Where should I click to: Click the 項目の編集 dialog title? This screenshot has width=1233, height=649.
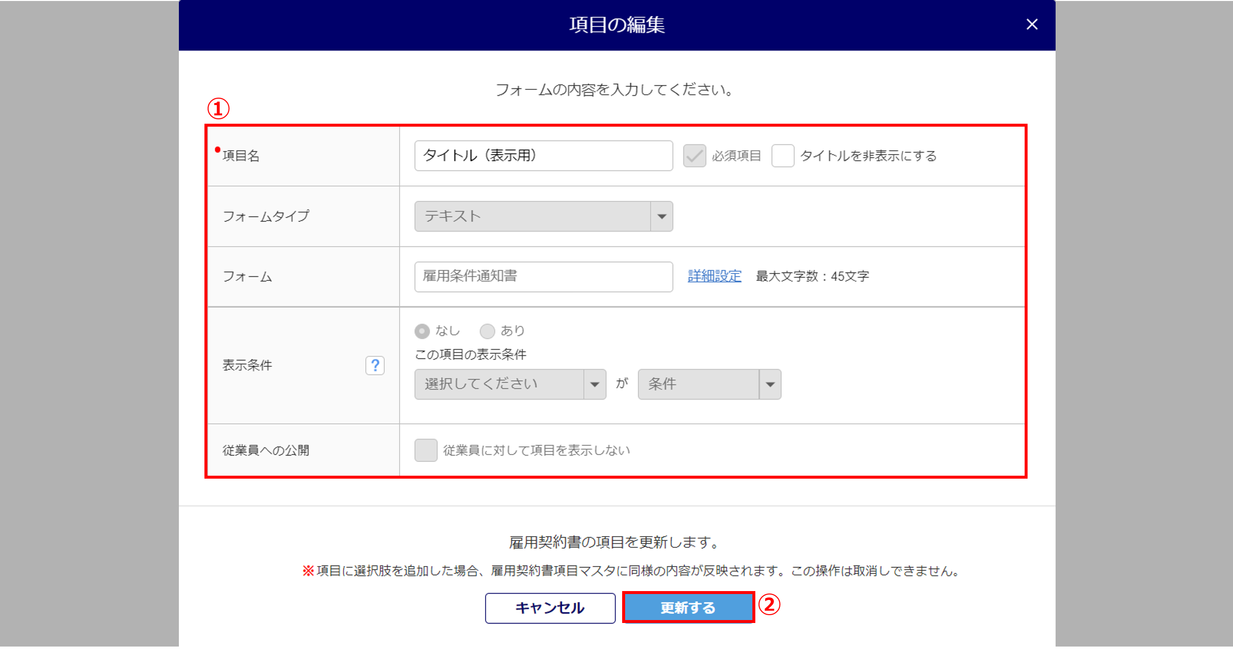click(x=617, y=25)
